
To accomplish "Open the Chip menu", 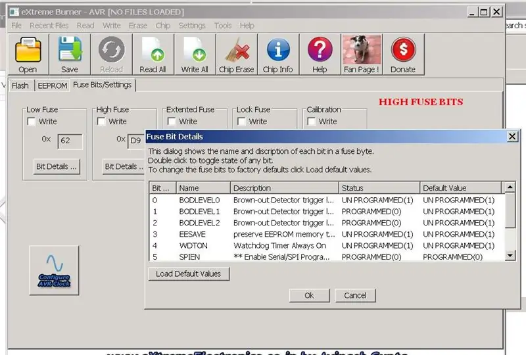I will point(162,26).
